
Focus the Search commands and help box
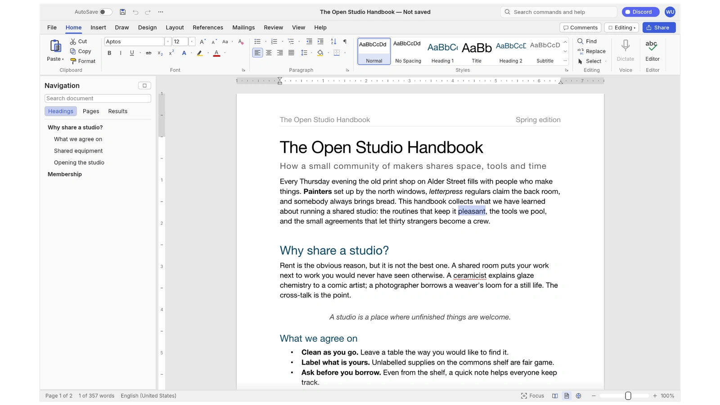coord(558,12)
